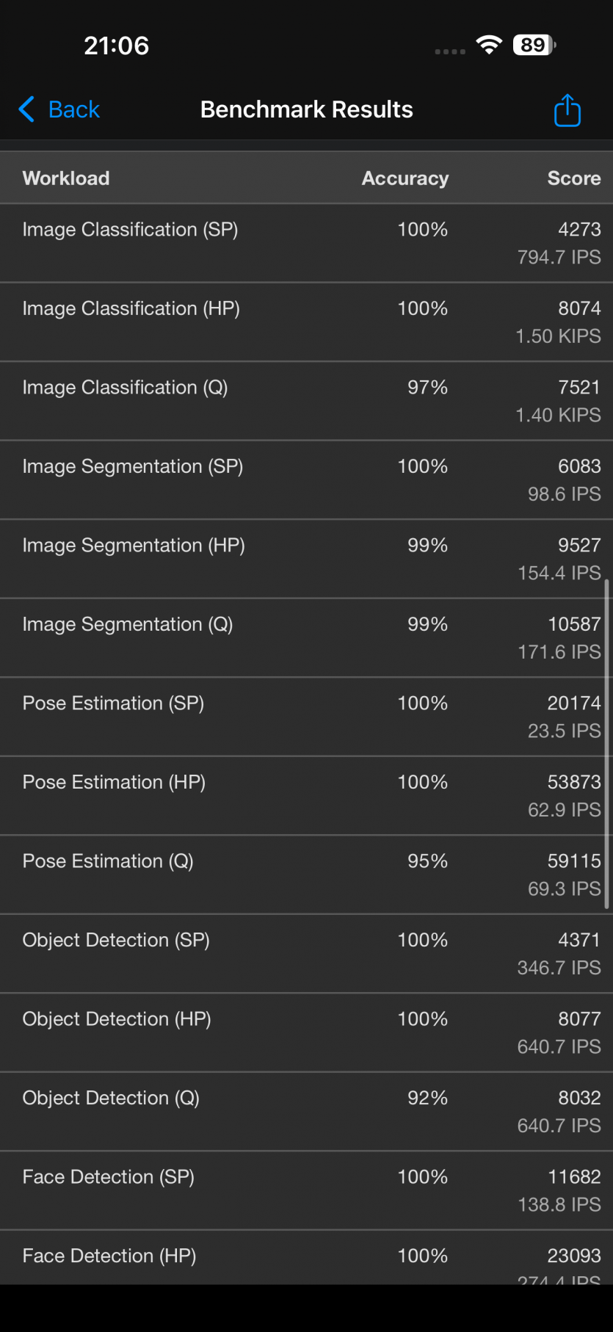Tap the Image Segmentation (Q) row

[x=306, y=637]
